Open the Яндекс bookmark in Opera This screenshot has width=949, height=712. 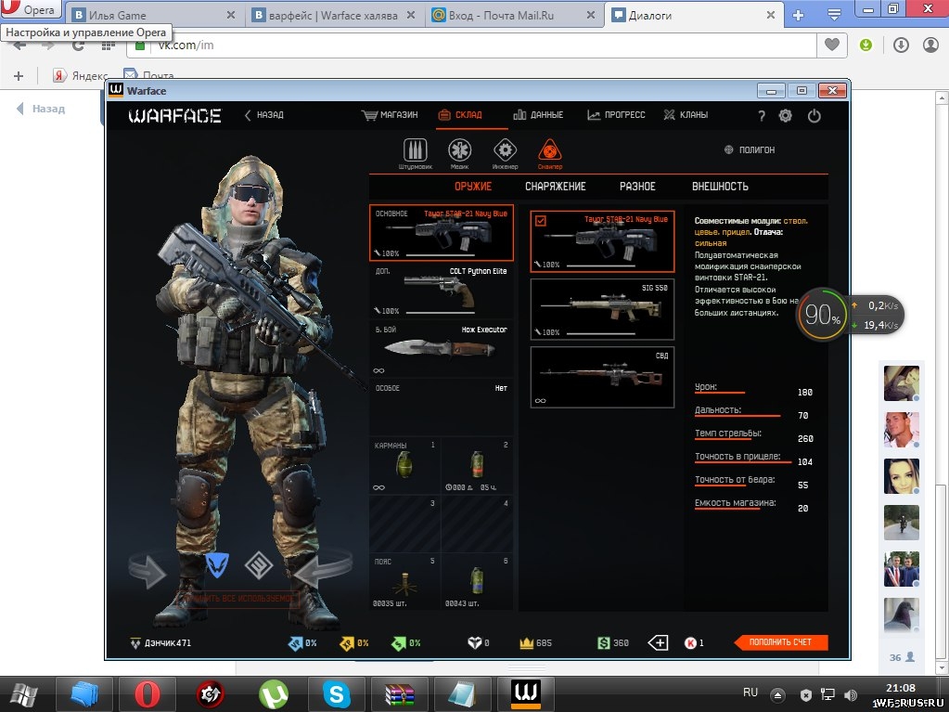coord(81,76)
